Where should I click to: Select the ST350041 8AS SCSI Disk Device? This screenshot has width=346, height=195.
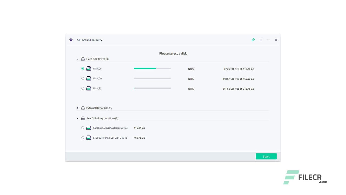83,138
